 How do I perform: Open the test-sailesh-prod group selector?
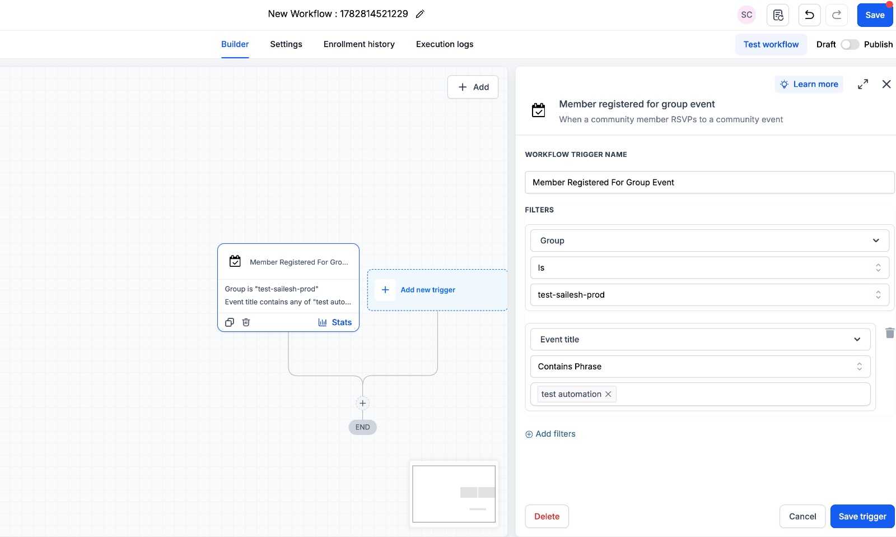point(710,295)
